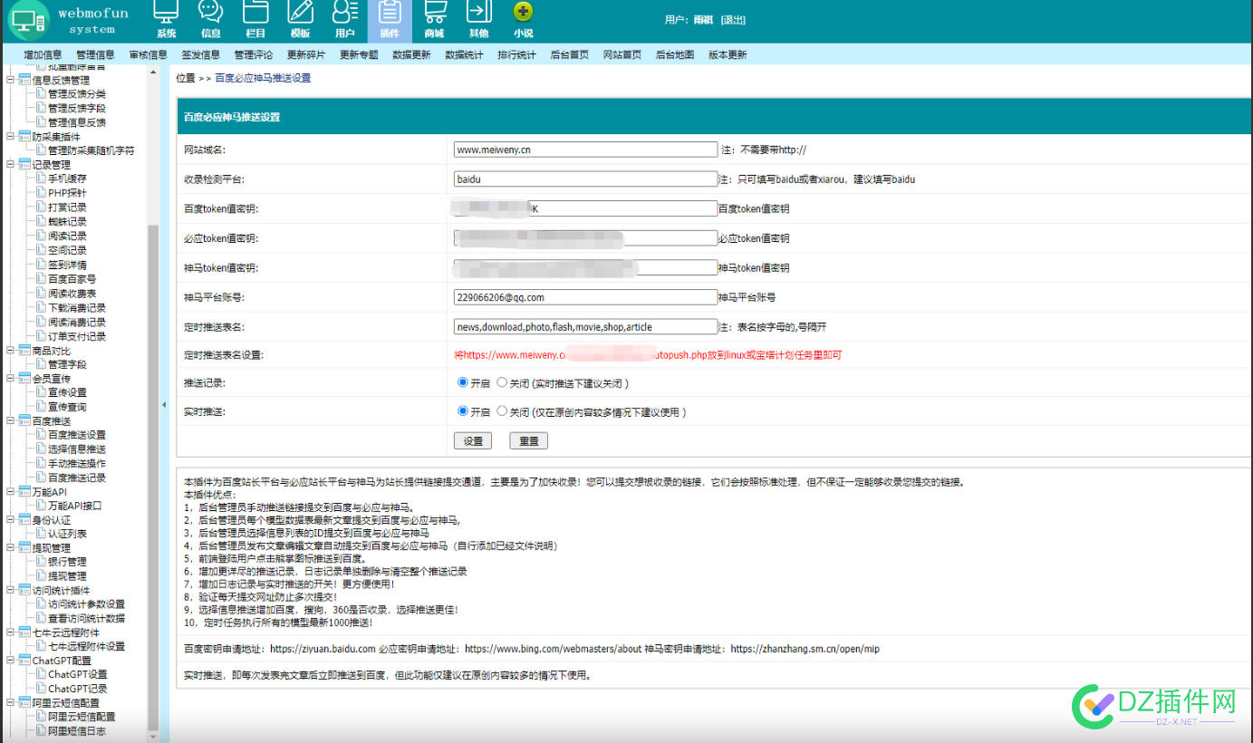Viewport: 1253px width, 743px height.
Task: Open 管理信息 in the secondary menu
Action: click(x=95, y=55)
